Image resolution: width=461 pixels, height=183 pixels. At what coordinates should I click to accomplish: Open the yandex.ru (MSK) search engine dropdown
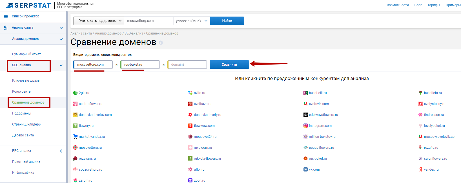(x=192, y=21)
